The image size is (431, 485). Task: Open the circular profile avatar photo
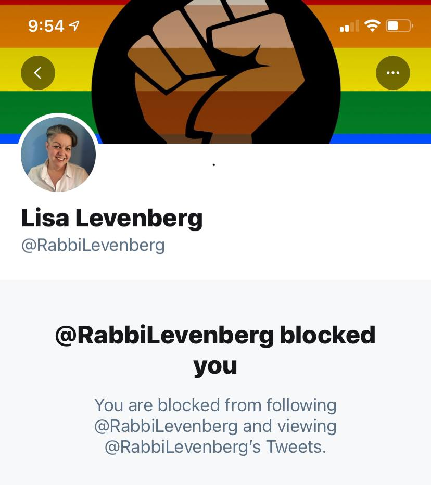pyautogui.click(x=58, y=155)
